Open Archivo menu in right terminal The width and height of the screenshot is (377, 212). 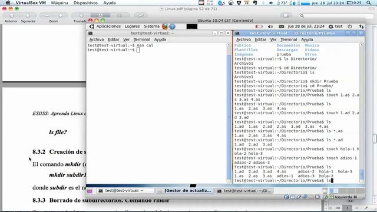tap(243, 39)
